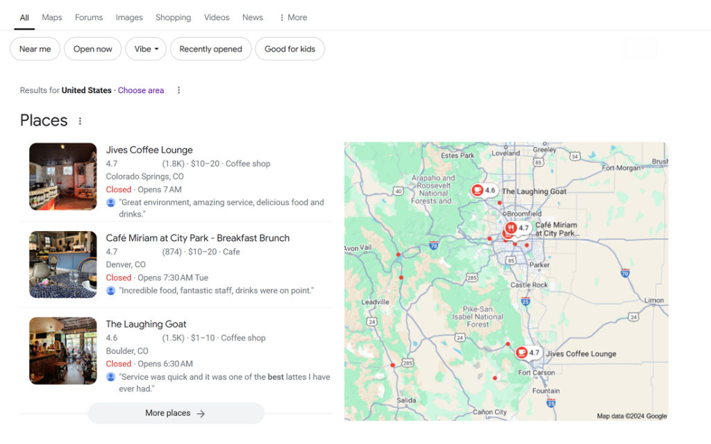The width and height of the screenshot is (711, 444).
Task: Click The Laughing Goat label on map
Action: pos(534,191)
